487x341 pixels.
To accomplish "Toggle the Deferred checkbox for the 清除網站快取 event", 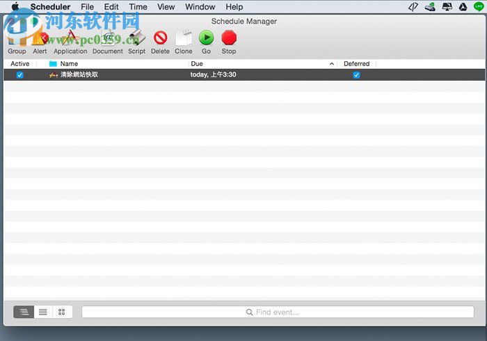I will click(x=356, y=75).
